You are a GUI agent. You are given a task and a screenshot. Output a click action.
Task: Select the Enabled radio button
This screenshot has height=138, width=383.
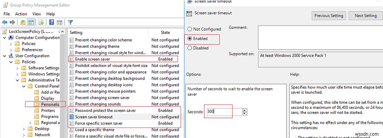(190, 39)
